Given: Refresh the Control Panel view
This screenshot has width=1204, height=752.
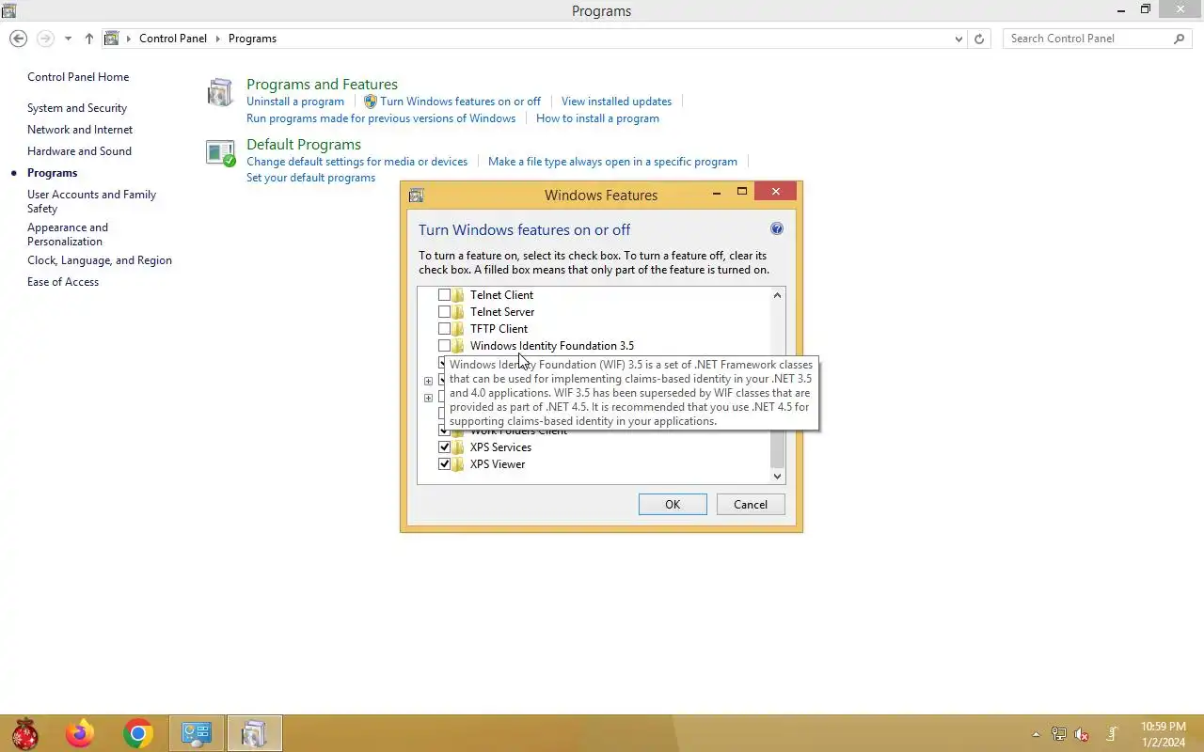Looking at the screenshot, I should 979,39.
